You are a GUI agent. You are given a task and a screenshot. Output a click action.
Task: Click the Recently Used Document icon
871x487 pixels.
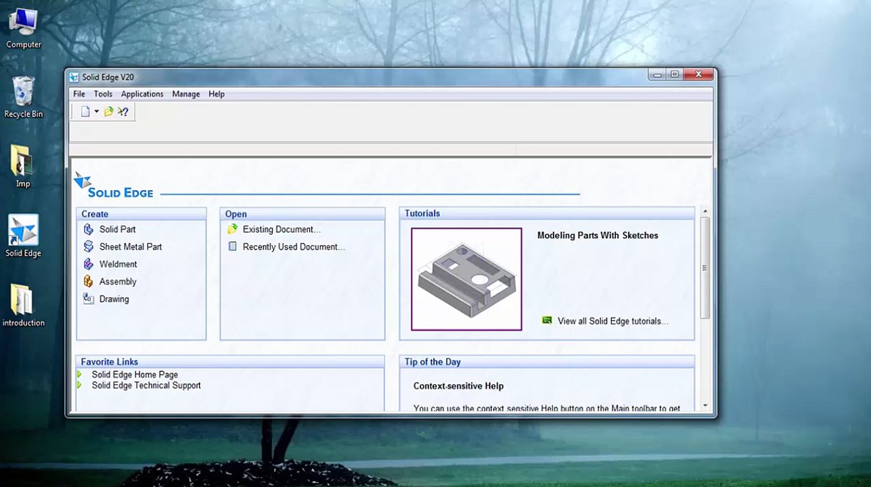232,247
